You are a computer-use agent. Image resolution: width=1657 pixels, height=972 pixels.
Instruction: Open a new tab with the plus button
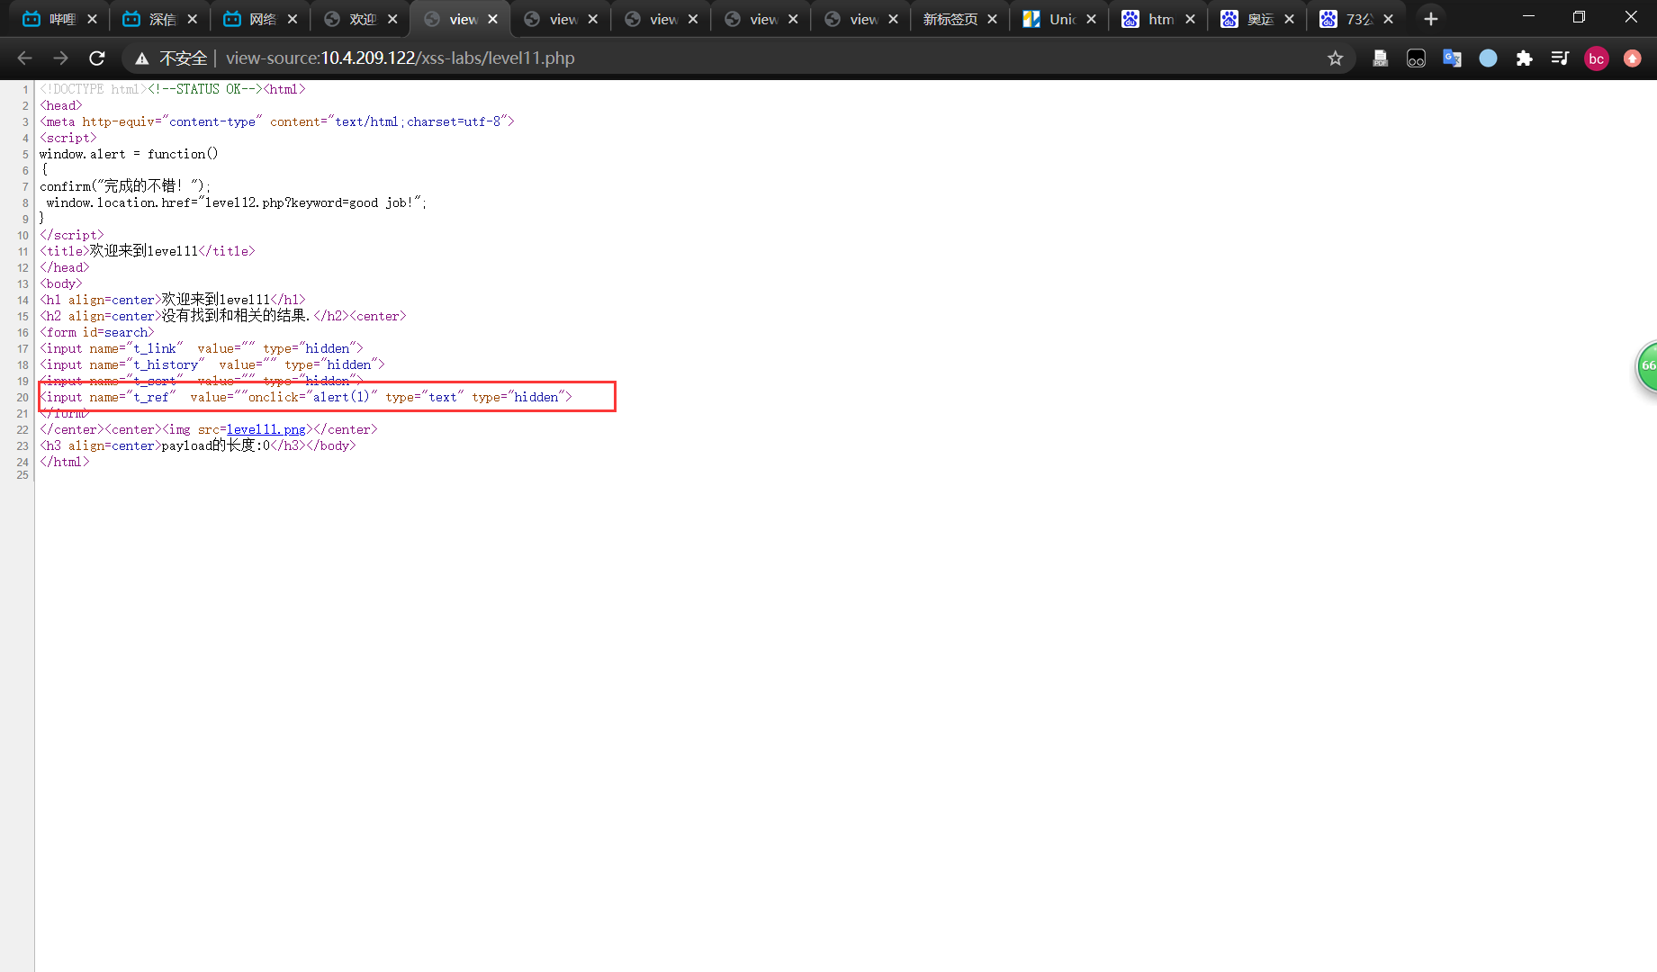point(1431,19)
